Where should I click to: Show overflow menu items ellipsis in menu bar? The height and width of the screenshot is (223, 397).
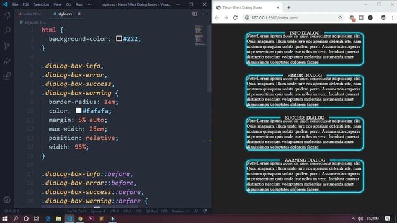pyautogui.click(x=90, y=4)
